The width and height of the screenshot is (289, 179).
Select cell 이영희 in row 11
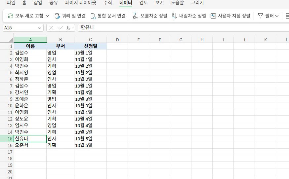(x=30, y=112)
